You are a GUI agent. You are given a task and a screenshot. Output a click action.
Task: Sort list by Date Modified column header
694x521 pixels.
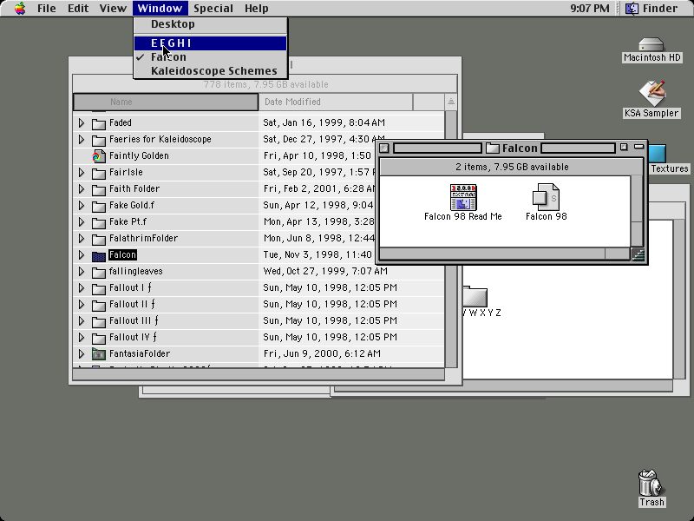pos(336,102)
